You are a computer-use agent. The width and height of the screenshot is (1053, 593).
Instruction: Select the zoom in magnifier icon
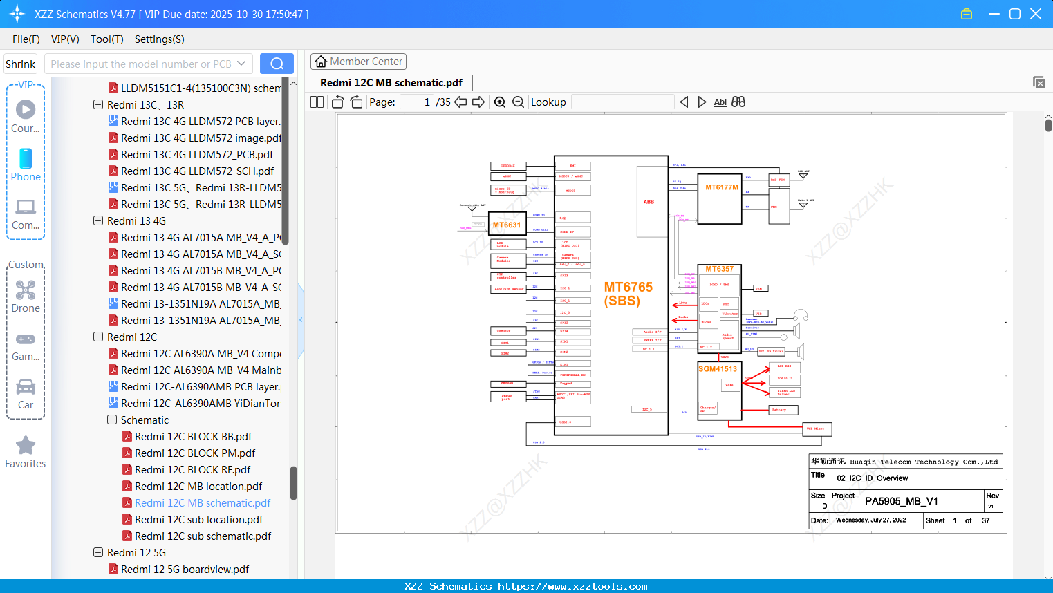(x=499, y=102)
